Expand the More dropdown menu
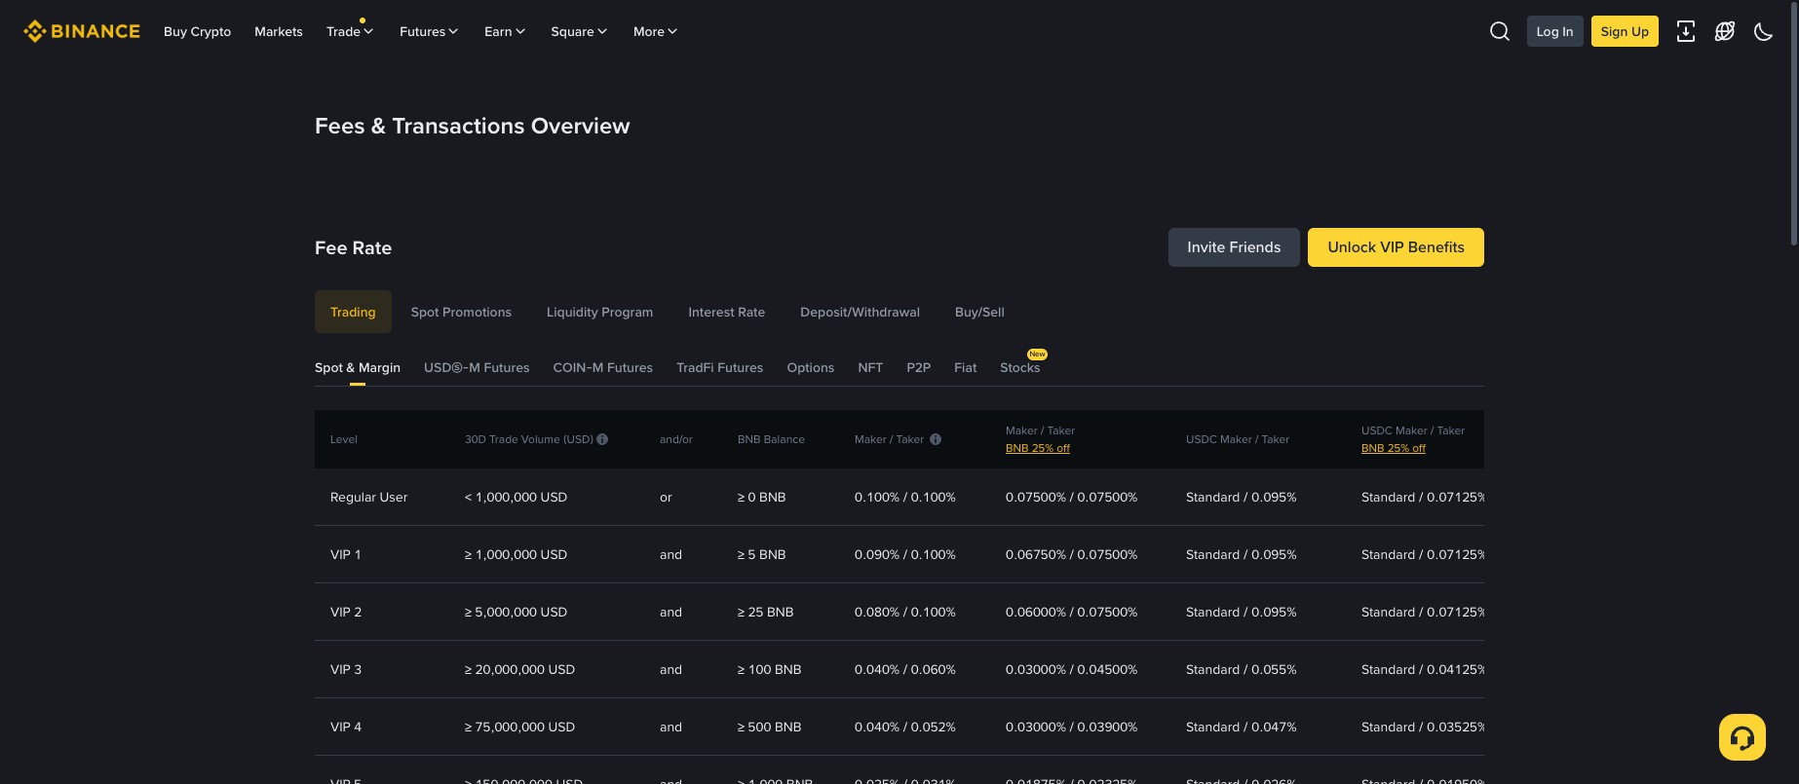Viewport: 1799px width, 784px height. [655, 31]
